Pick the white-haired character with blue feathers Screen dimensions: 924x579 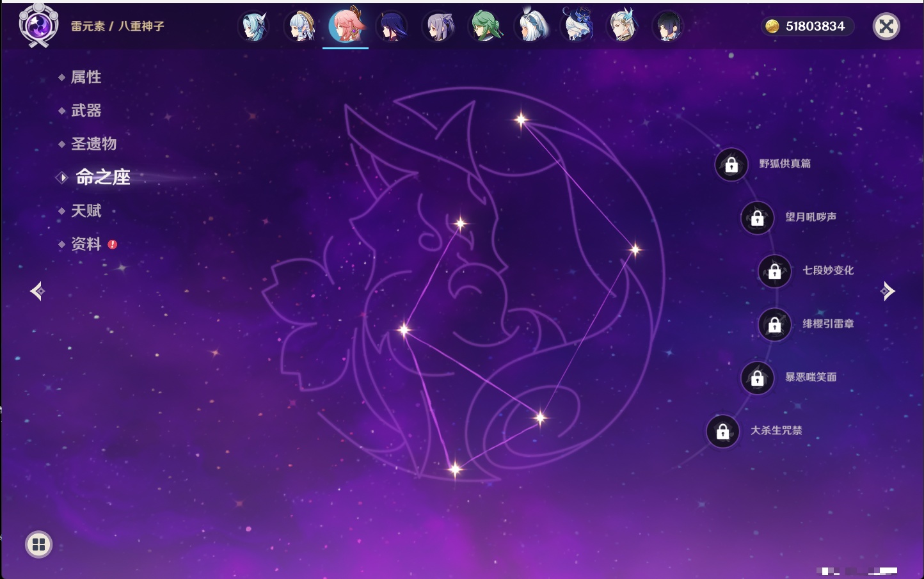click(623, 27)
